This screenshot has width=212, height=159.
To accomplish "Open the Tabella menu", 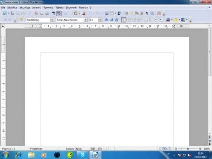I will [59, 7].
